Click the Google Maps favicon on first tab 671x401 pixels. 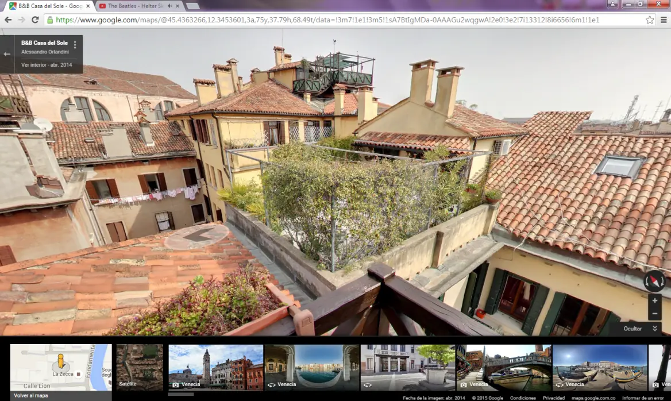tap(13, 6)
